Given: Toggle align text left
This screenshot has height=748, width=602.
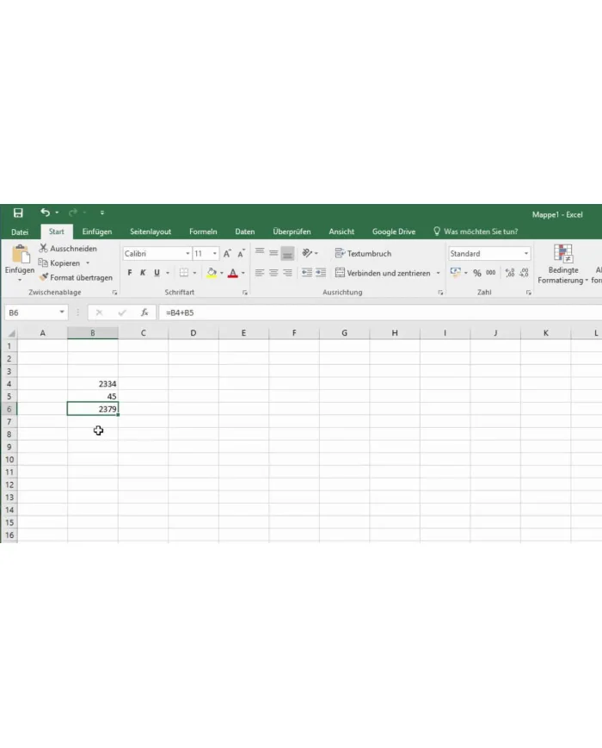Looking at the screenshot, I should point(260,273).
